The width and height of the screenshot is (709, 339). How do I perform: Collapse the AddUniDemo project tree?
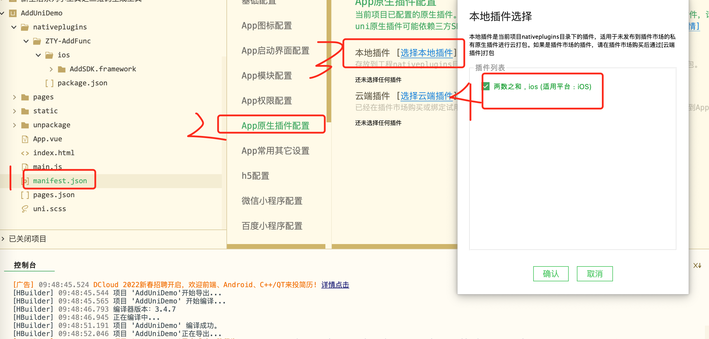click(2, 13)
